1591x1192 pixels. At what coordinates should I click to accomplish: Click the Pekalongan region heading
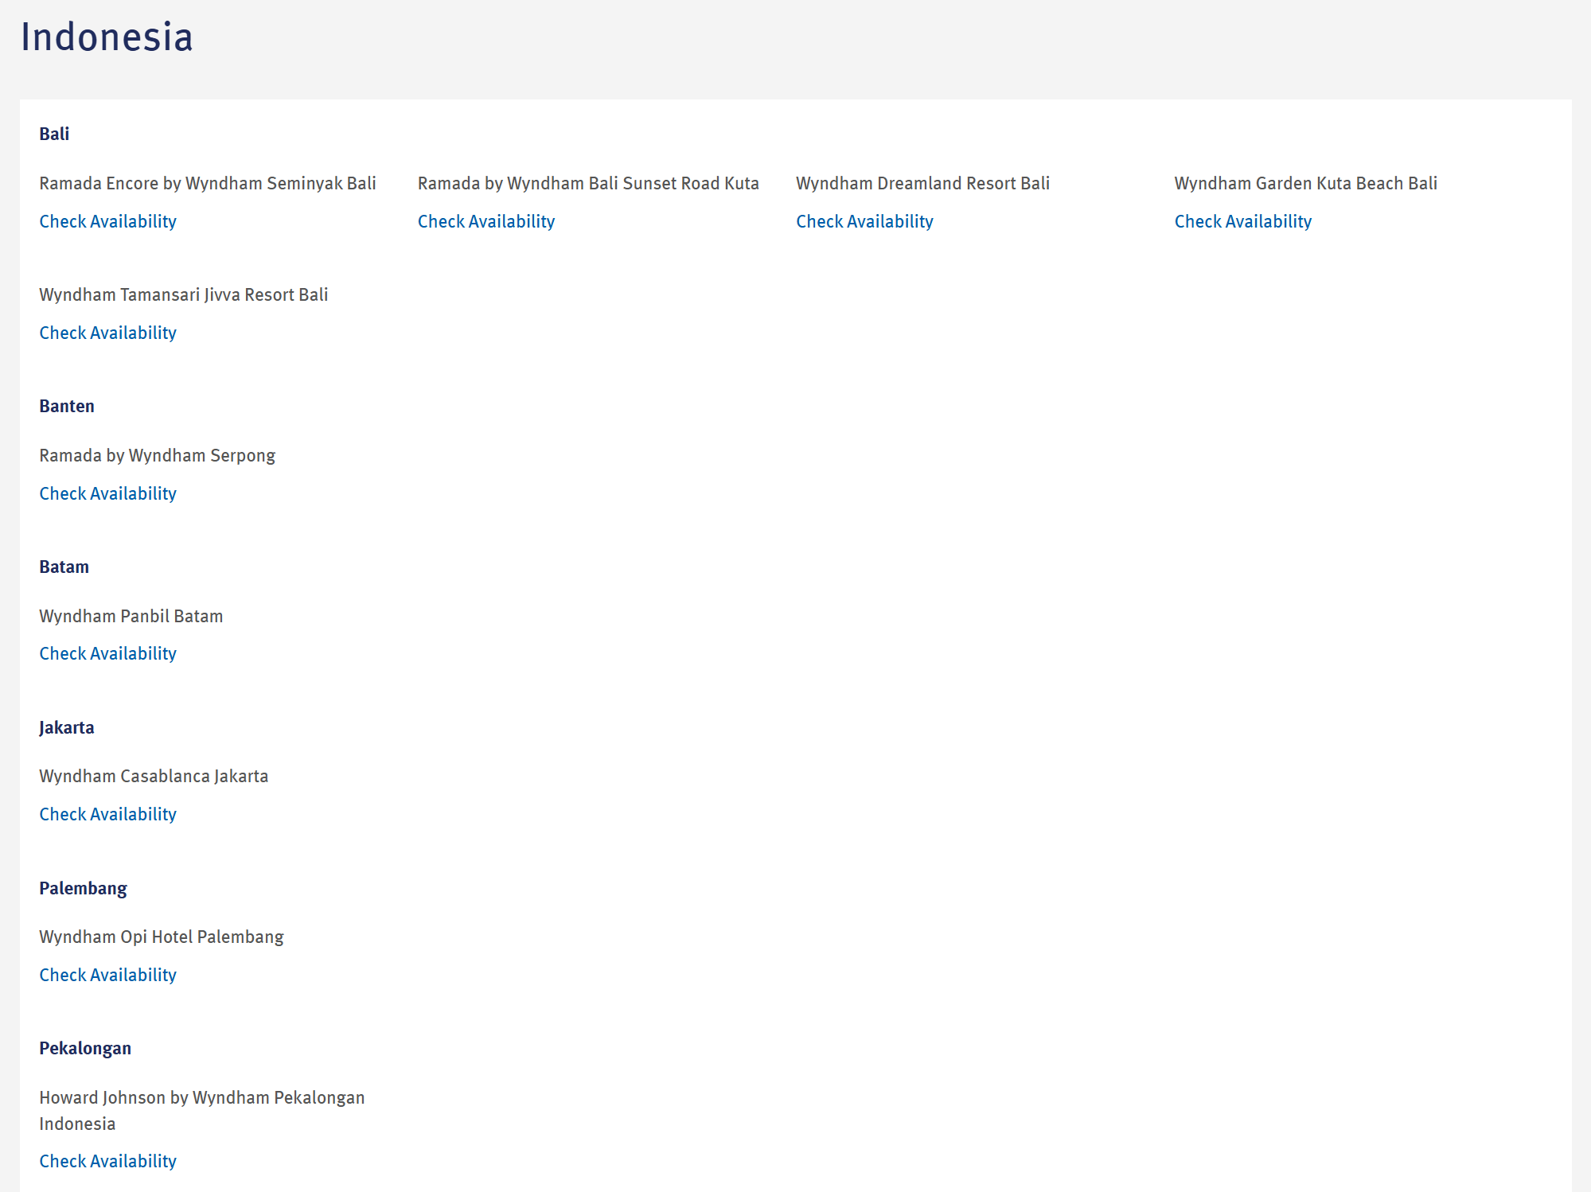(85, 1048)
